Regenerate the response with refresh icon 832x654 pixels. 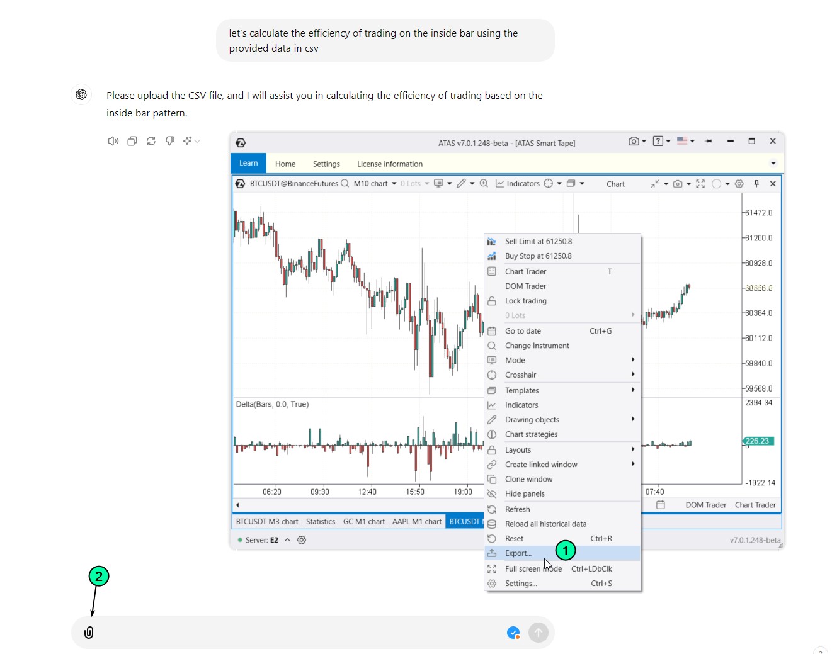(x=151, y=141)
